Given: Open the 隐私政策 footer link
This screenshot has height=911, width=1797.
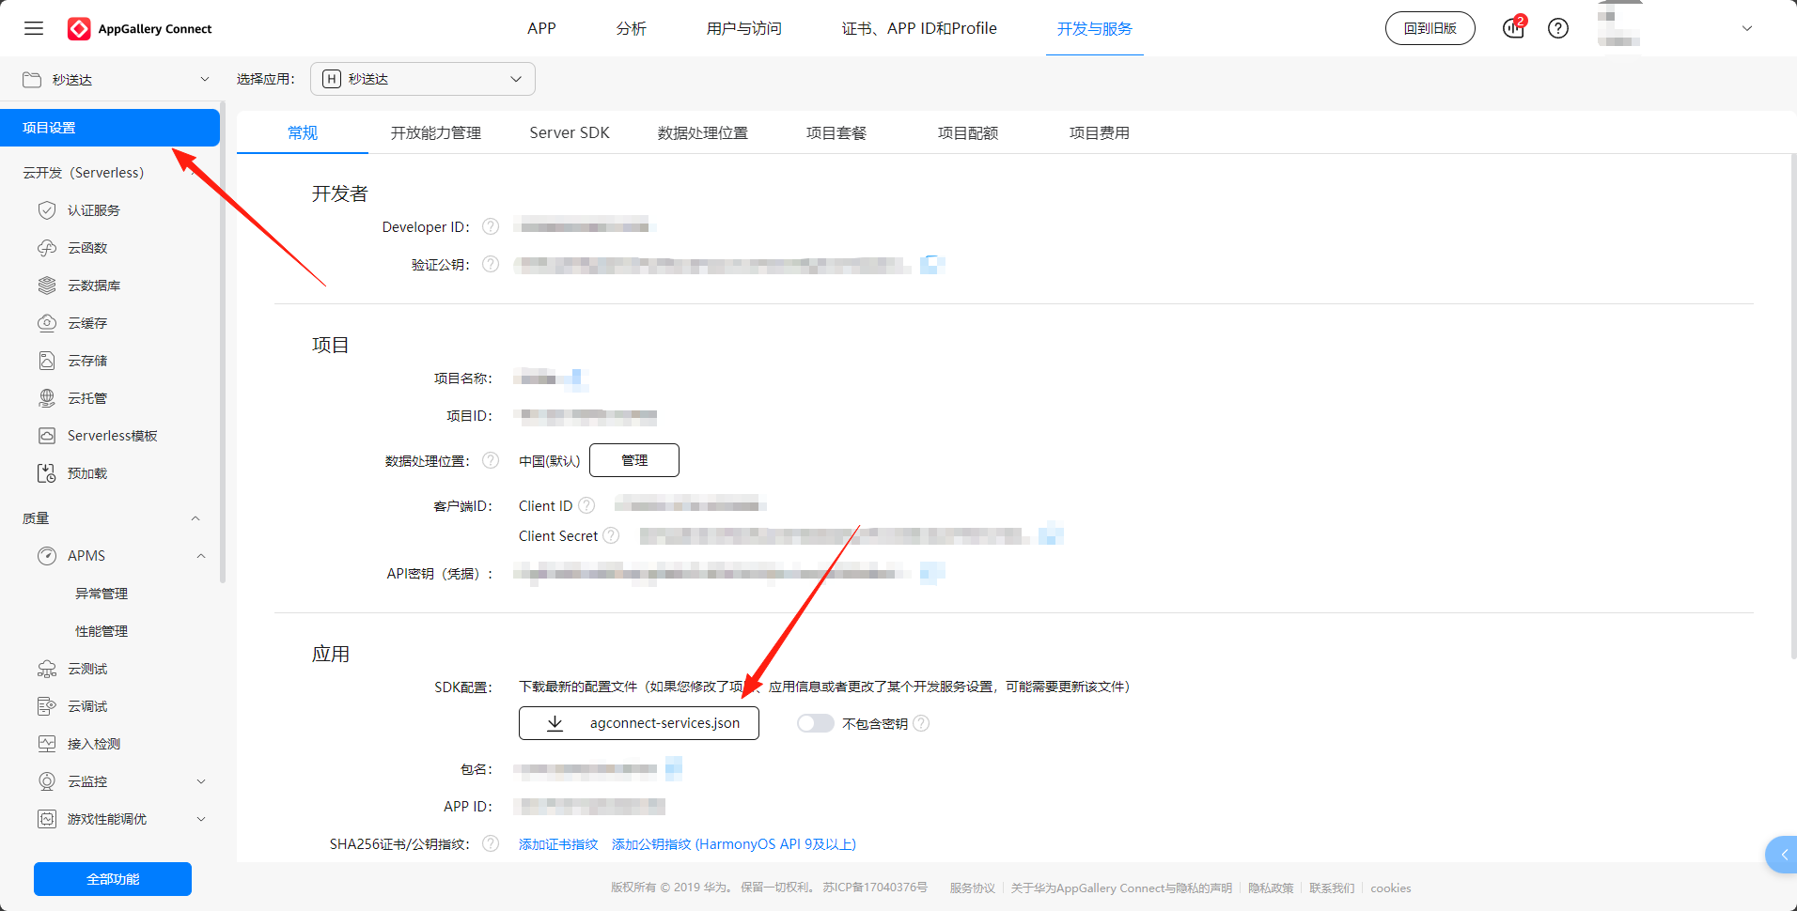Looking at the screenshot, I should click(1271, 888).
